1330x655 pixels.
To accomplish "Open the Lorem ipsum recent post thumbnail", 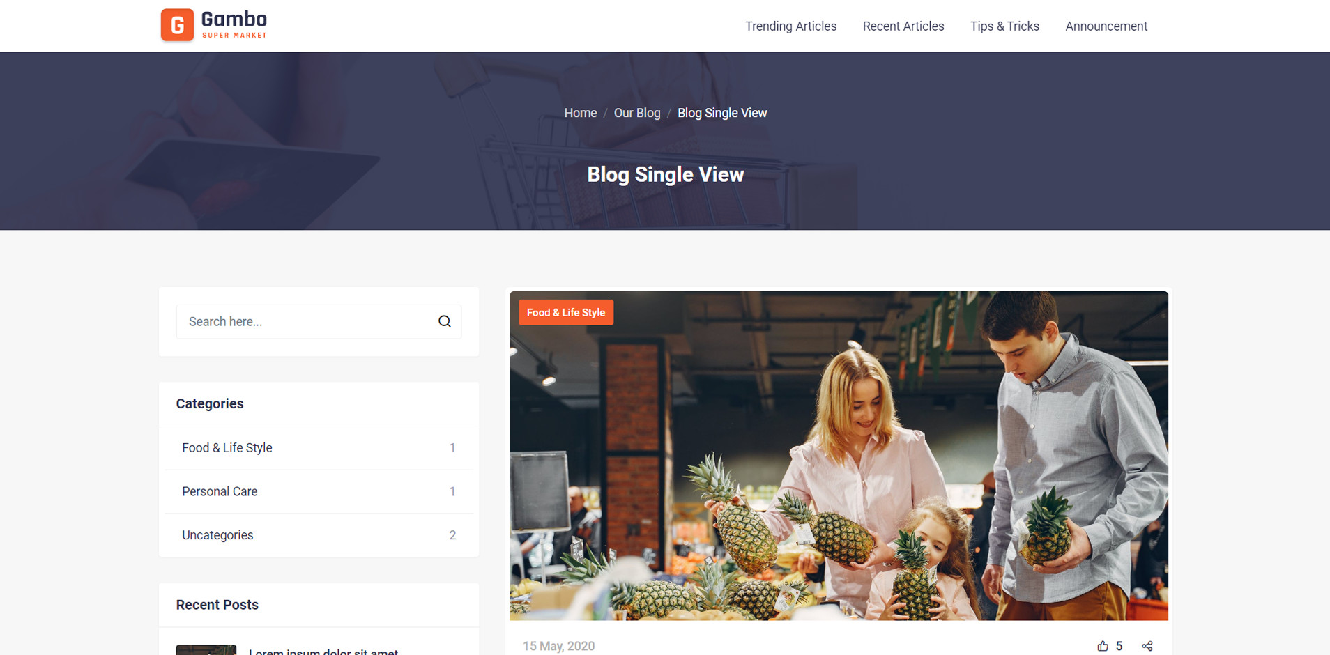I will point(206,650).
